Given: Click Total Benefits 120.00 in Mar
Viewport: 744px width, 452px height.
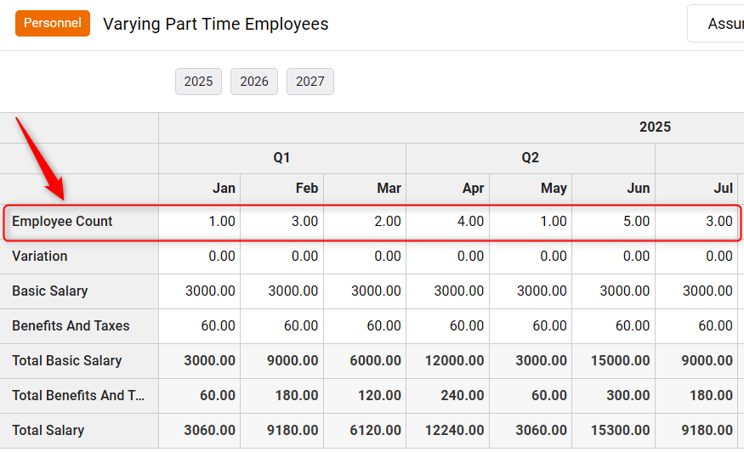Looking at the screenshot, I should pyautogui.click(x=365, y=396).
